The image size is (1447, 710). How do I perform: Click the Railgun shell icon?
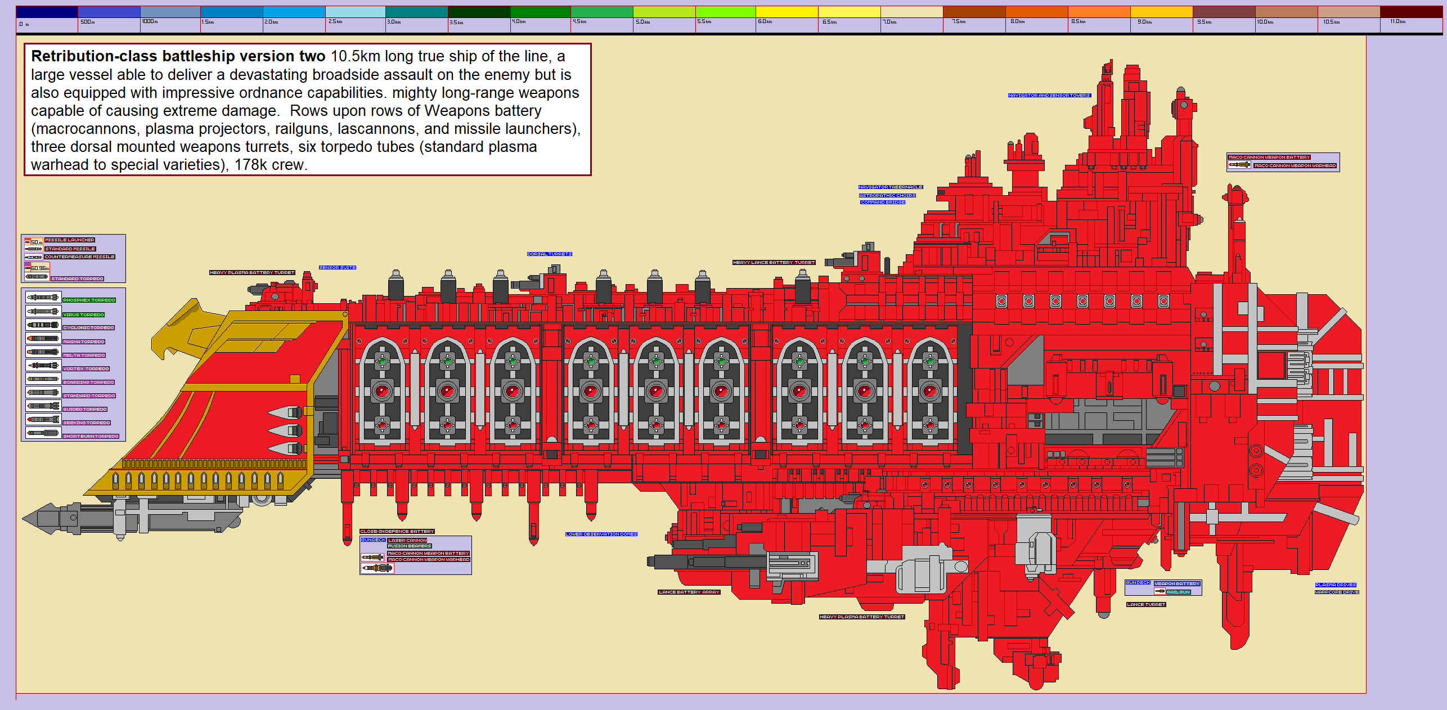pyautogui.click(x=1160, y=591)
